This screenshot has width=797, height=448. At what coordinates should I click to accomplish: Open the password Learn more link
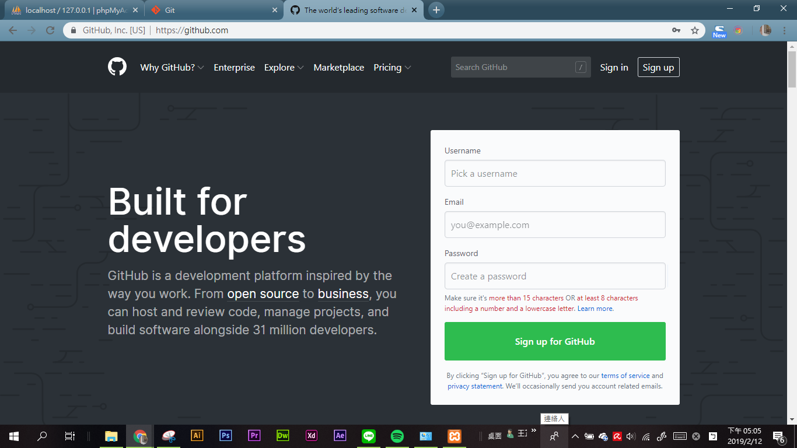595,309
